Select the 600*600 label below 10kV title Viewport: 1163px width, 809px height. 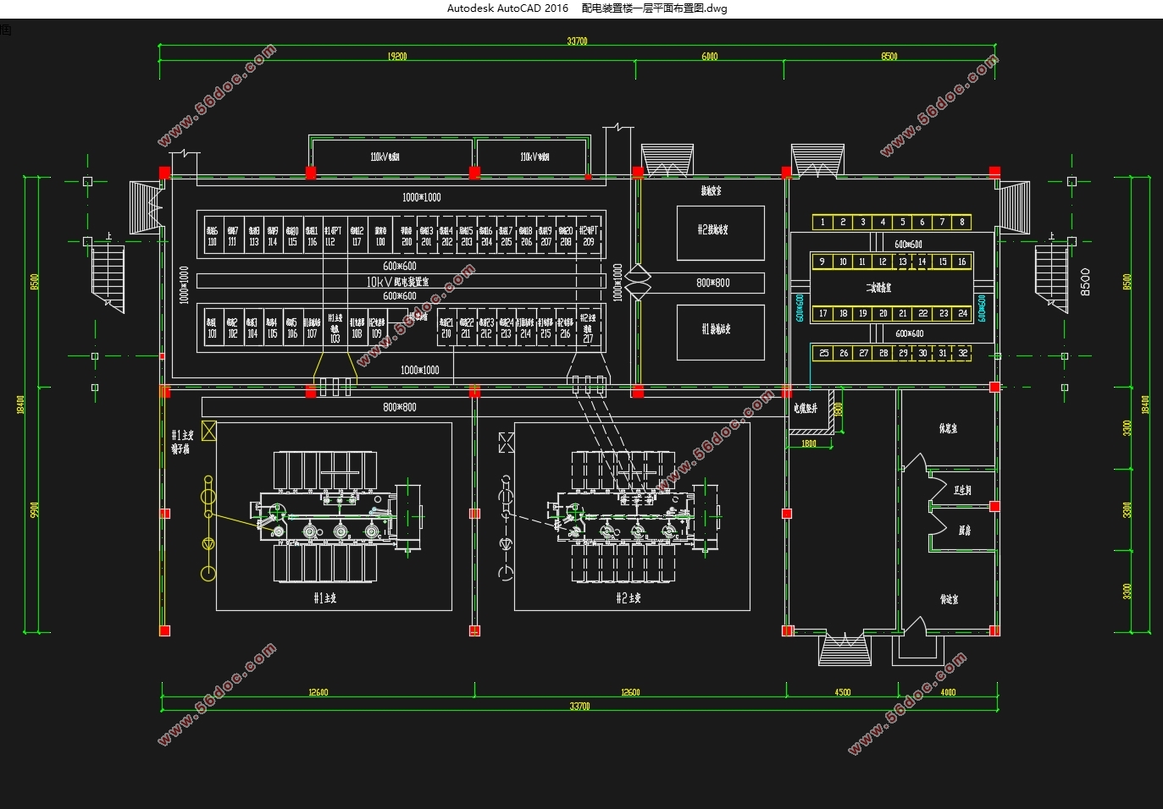400,296
